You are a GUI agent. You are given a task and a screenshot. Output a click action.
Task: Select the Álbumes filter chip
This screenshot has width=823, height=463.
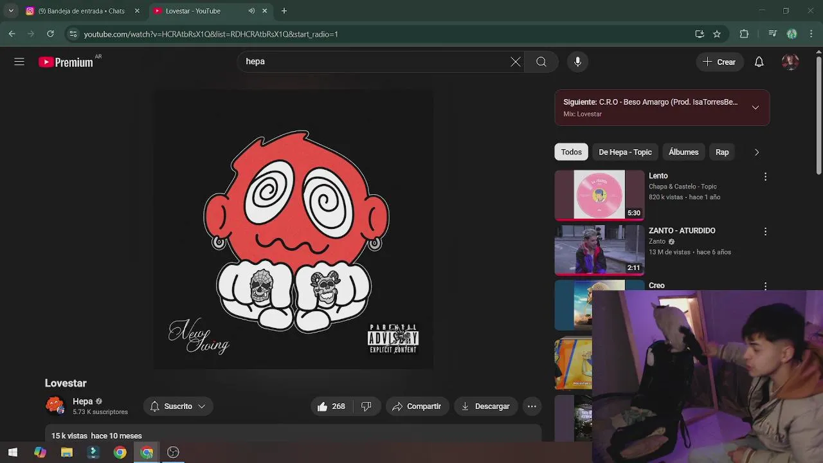click(683, 152)
